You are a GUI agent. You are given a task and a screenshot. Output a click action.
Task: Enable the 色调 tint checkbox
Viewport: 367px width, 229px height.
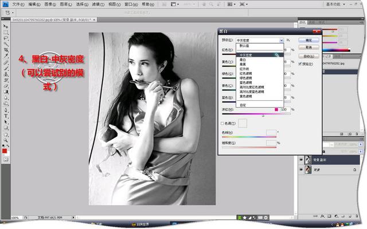[222, 124]
